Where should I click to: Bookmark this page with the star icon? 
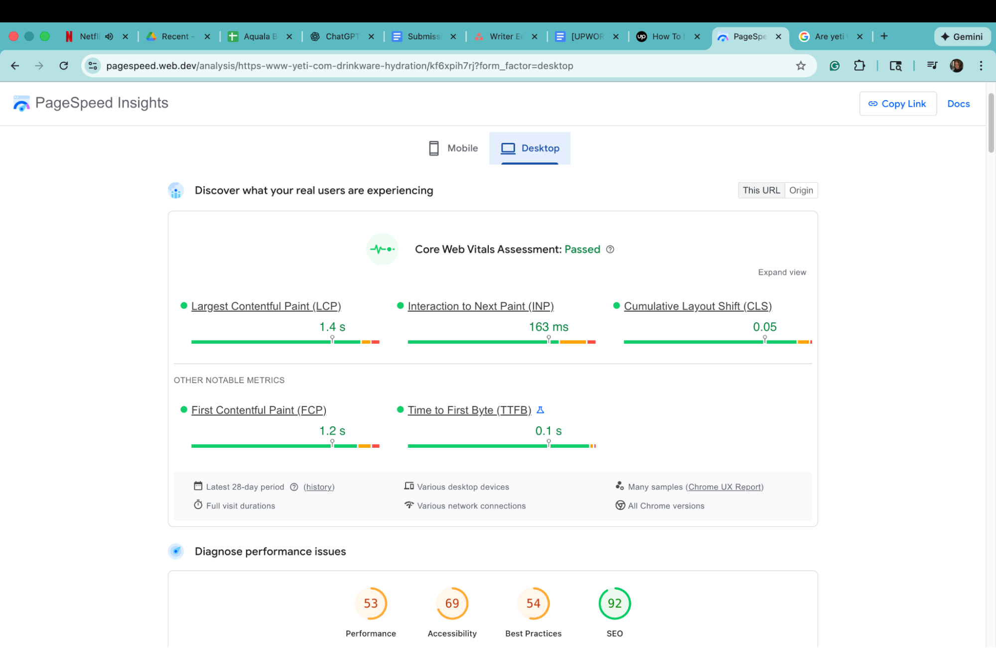(x=800, y=66)
